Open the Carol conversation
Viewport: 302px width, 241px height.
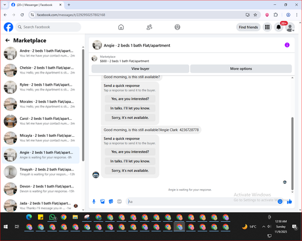pyautogui.click(x=41, y=121)
